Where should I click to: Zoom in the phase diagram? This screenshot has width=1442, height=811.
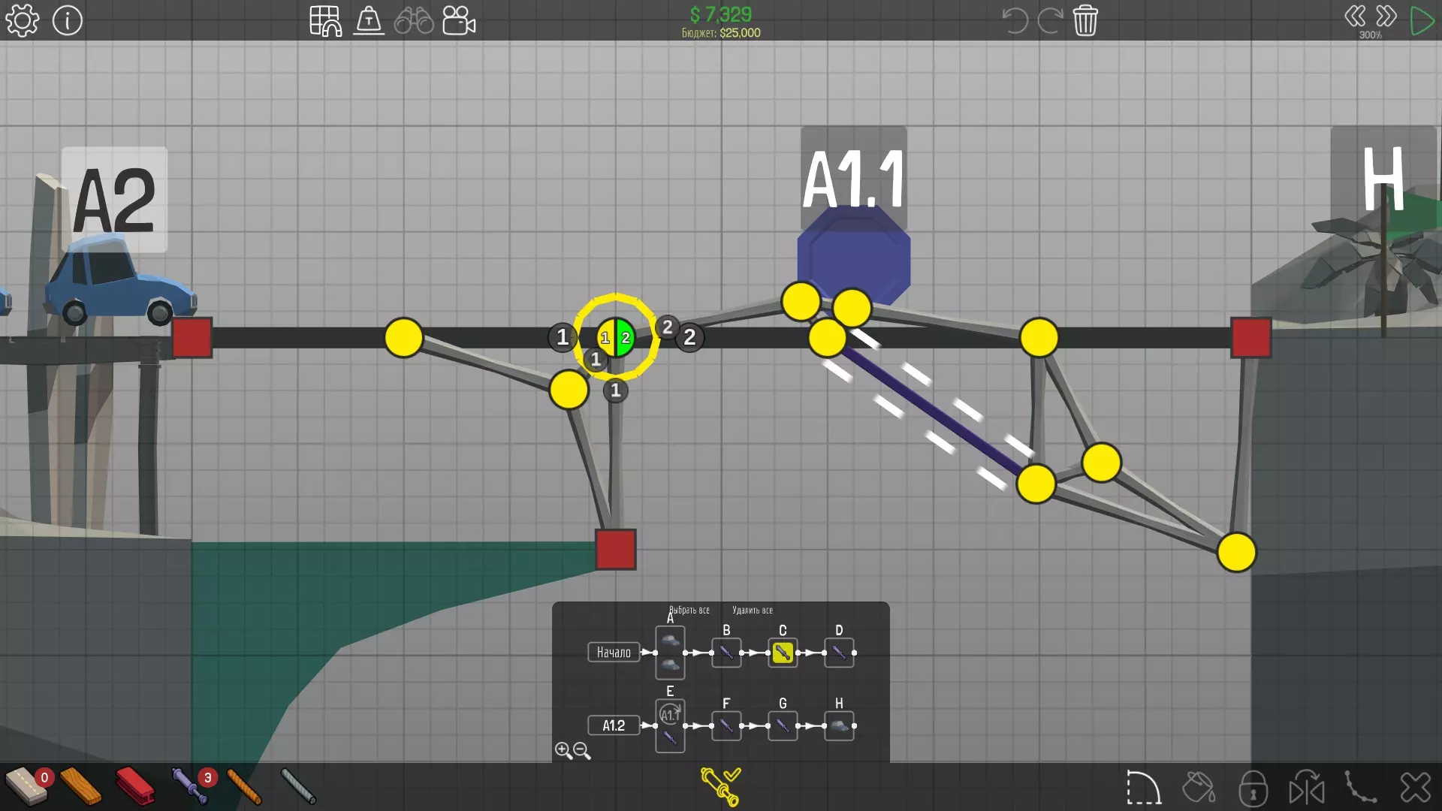pos(563,750)
